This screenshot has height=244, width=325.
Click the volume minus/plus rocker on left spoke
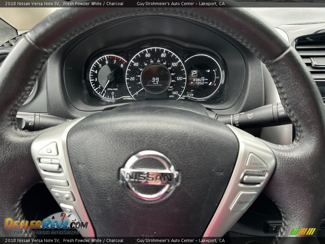pos(63,195)
